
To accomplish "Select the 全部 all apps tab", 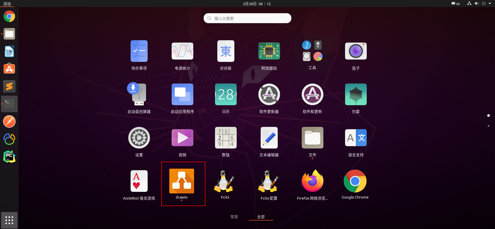I will point(261,217).
